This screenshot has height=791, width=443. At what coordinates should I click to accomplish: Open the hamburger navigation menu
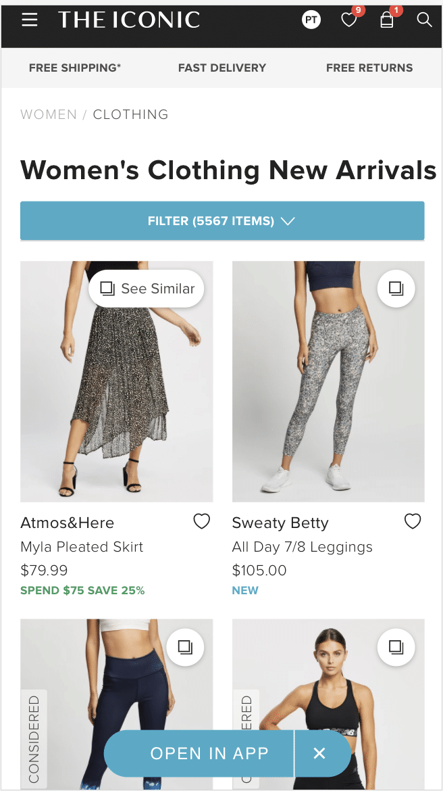point(30,20)
